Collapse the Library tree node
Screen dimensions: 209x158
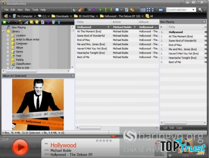click(3, 32)
